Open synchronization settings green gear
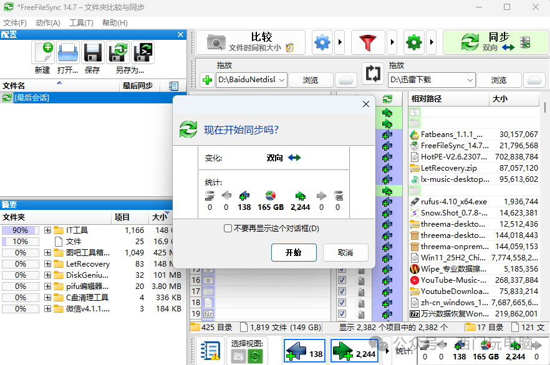 [x=414, y=42]
